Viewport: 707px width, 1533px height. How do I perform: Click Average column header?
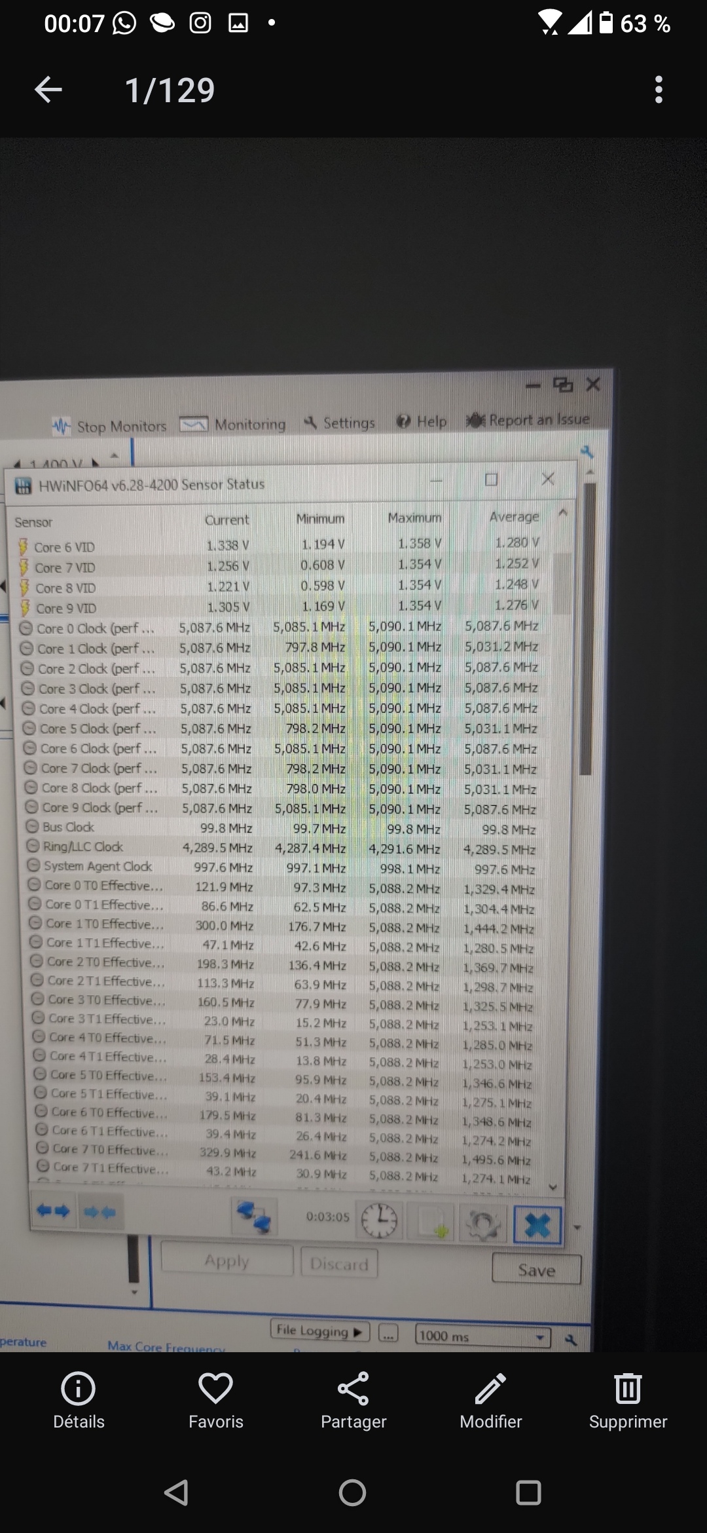(x=515, y=516)
